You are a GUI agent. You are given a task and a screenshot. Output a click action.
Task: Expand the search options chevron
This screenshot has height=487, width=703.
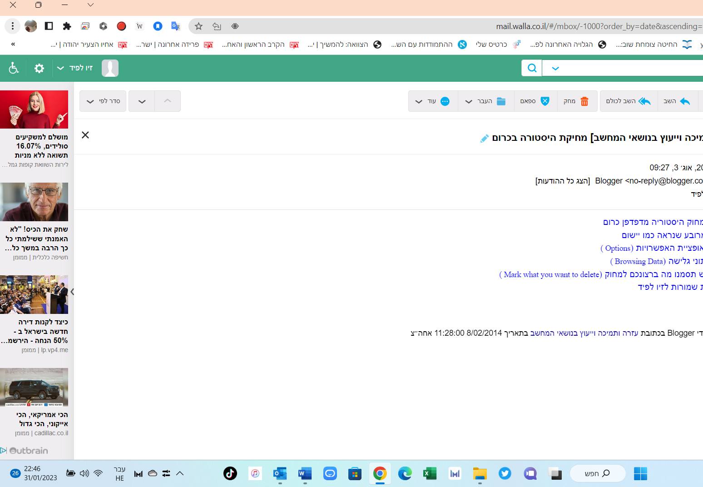pos(555,69)
